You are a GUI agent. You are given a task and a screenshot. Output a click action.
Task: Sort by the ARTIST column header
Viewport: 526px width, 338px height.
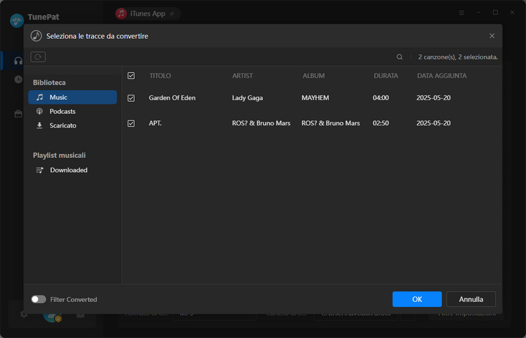[x=243, y=76]
